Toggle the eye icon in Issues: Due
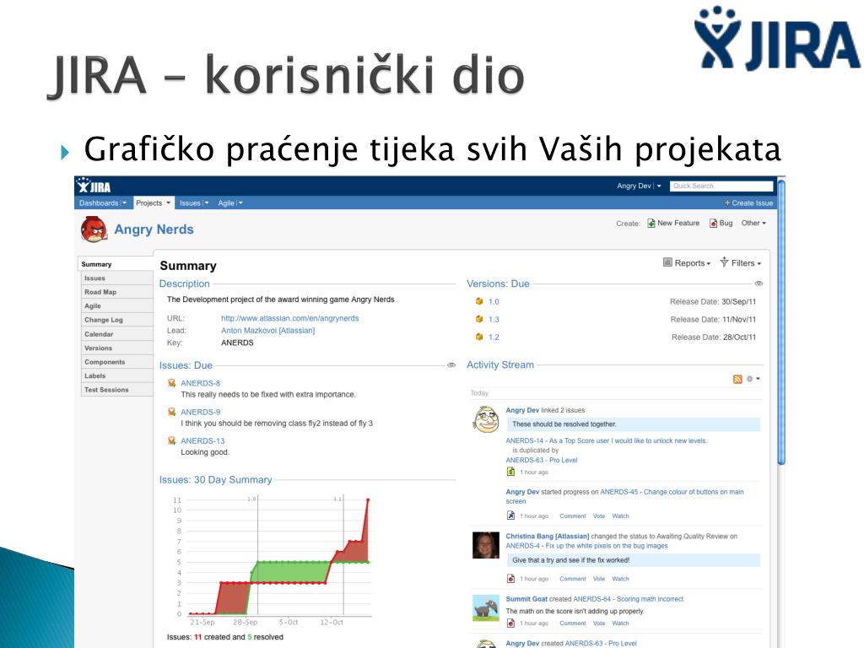 click(x=451, y=365)
